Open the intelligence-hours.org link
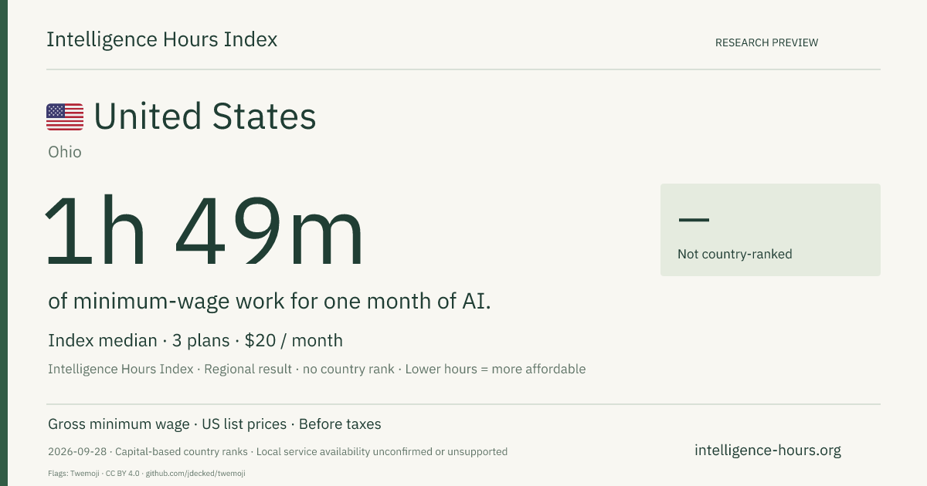Image resolution: width=927 pixels, height=486 pixels. [x=768, y=451]
